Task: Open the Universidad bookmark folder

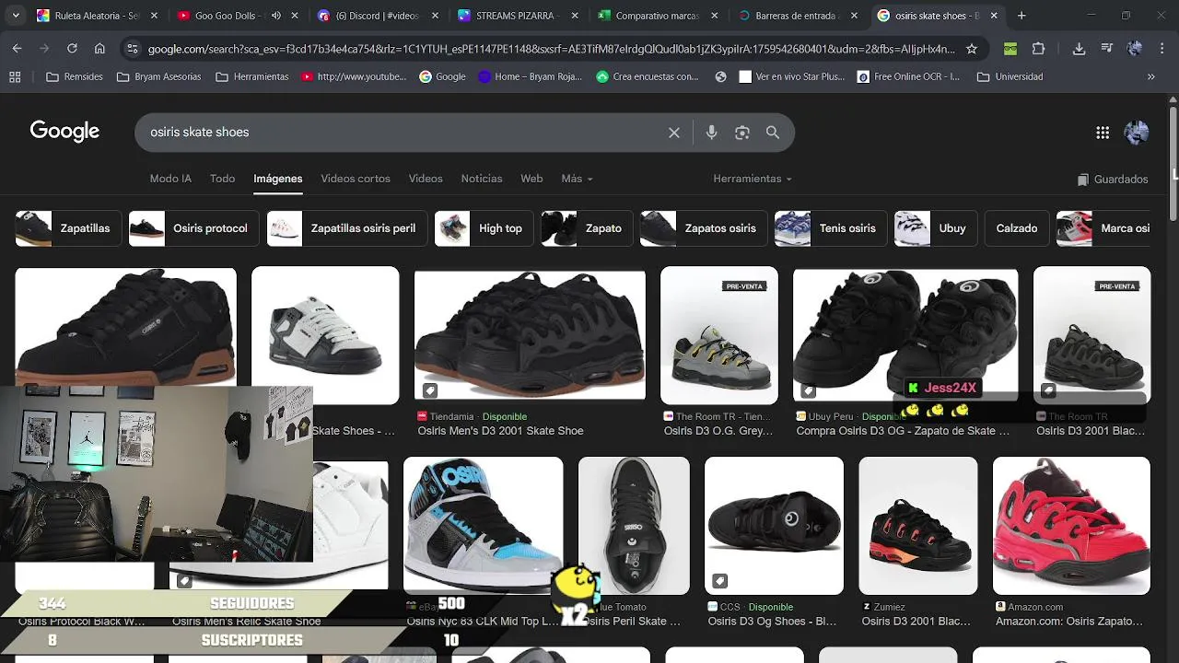Action: click(1010, 76)
